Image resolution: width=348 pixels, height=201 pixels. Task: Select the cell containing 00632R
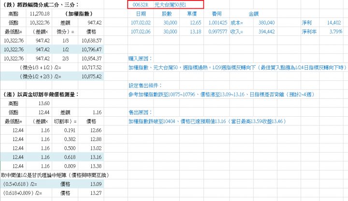coord(141,5)
